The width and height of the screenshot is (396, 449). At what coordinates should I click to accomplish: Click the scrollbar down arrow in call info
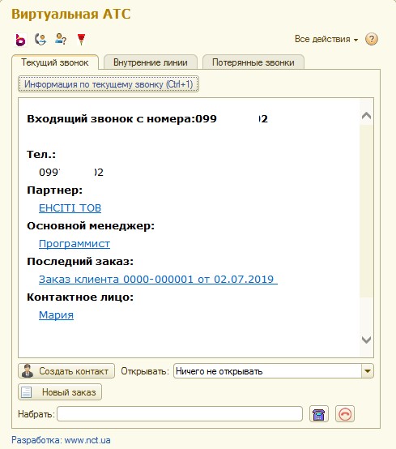coord(367,340)
